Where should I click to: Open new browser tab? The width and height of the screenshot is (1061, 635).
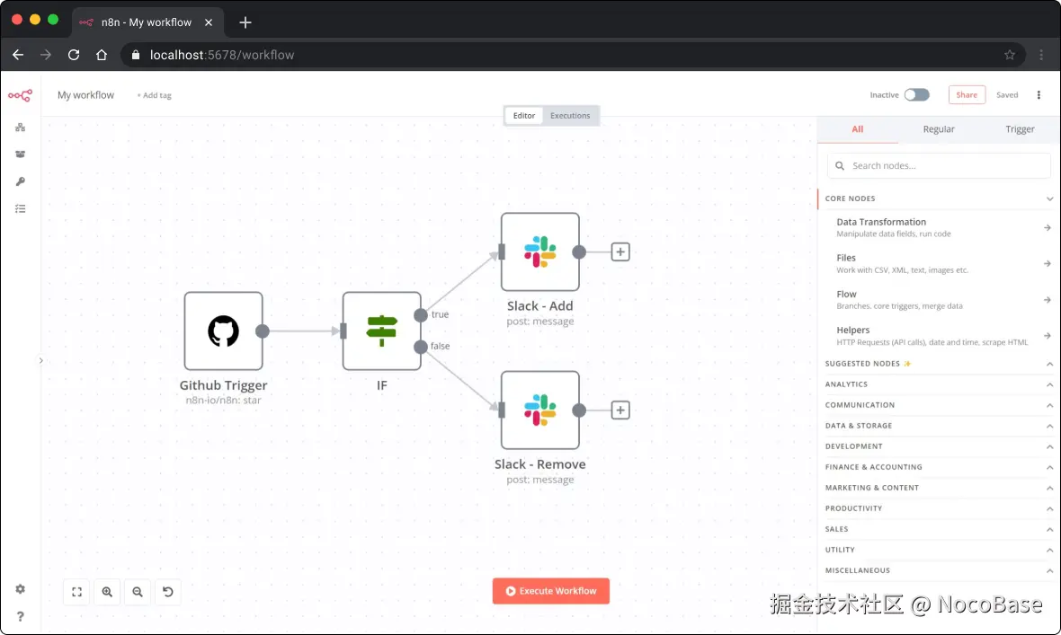coord(245,22)
